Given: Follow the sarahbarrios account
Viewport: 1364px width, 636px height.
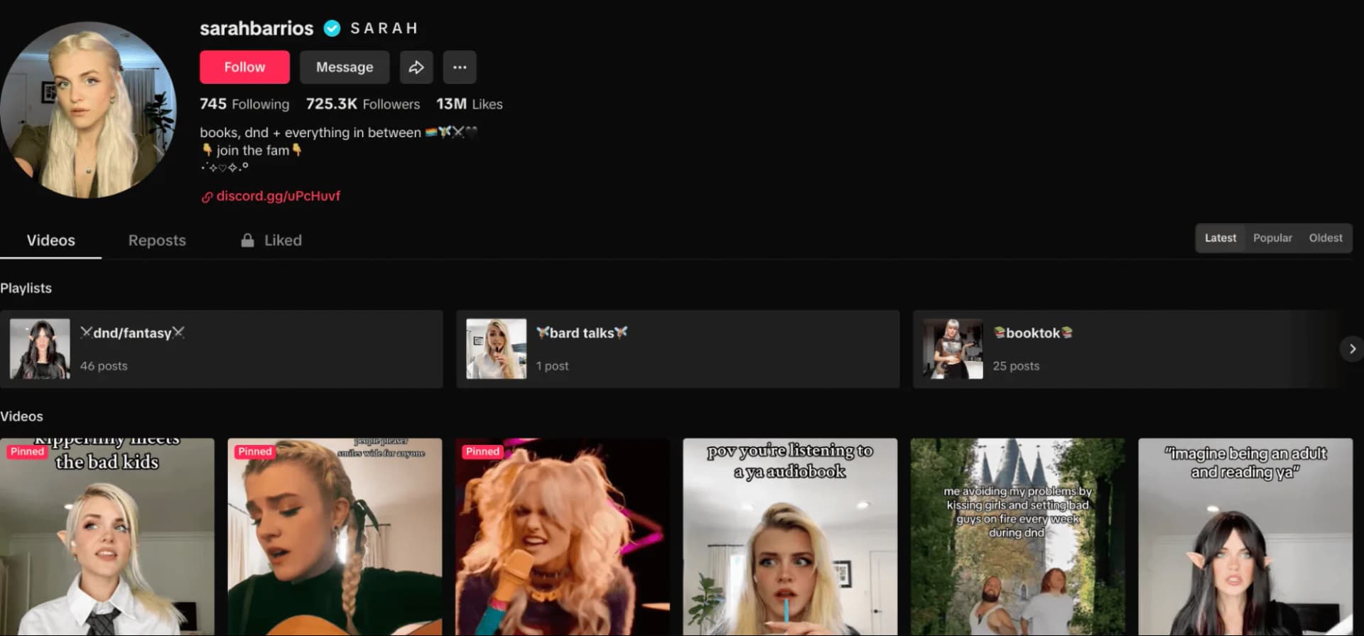Looking at the screenshot, I should pyautogui.click(x=244, y=68).
